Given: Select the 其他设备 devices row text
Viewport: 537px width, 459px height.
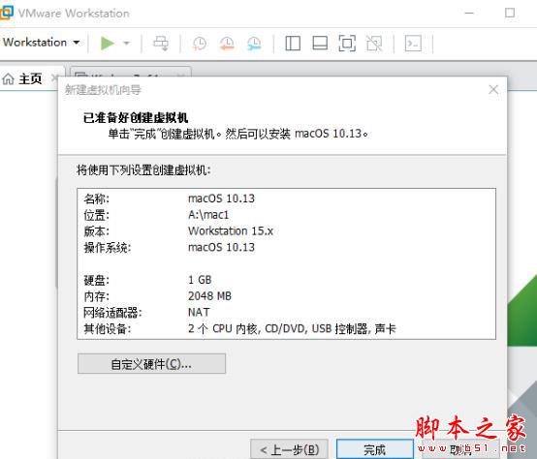Looking at the screenshot, I should (292, 328).
